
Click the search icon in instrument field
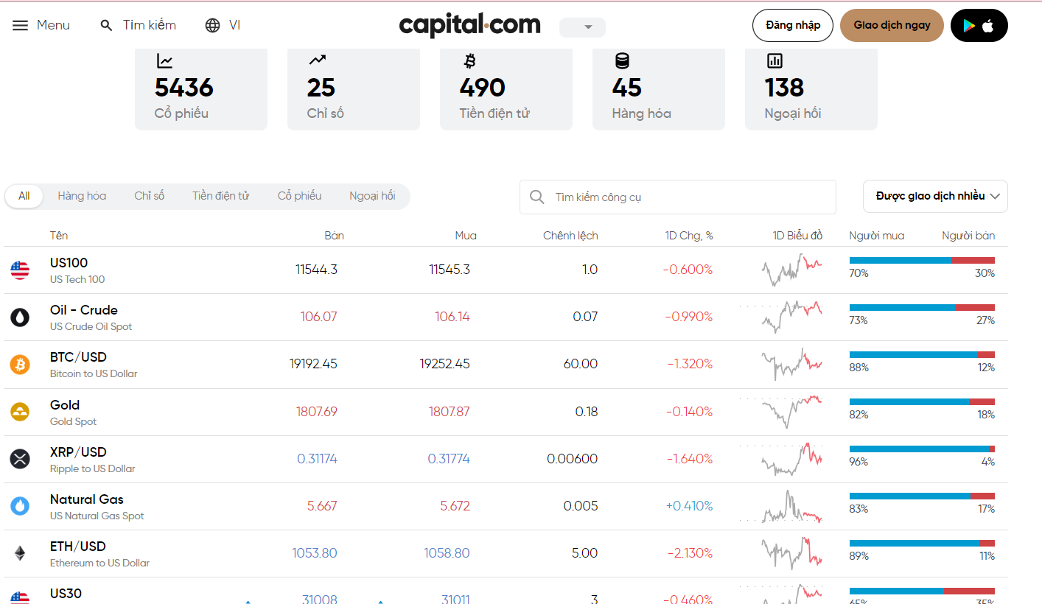click(x=538, y=197)
